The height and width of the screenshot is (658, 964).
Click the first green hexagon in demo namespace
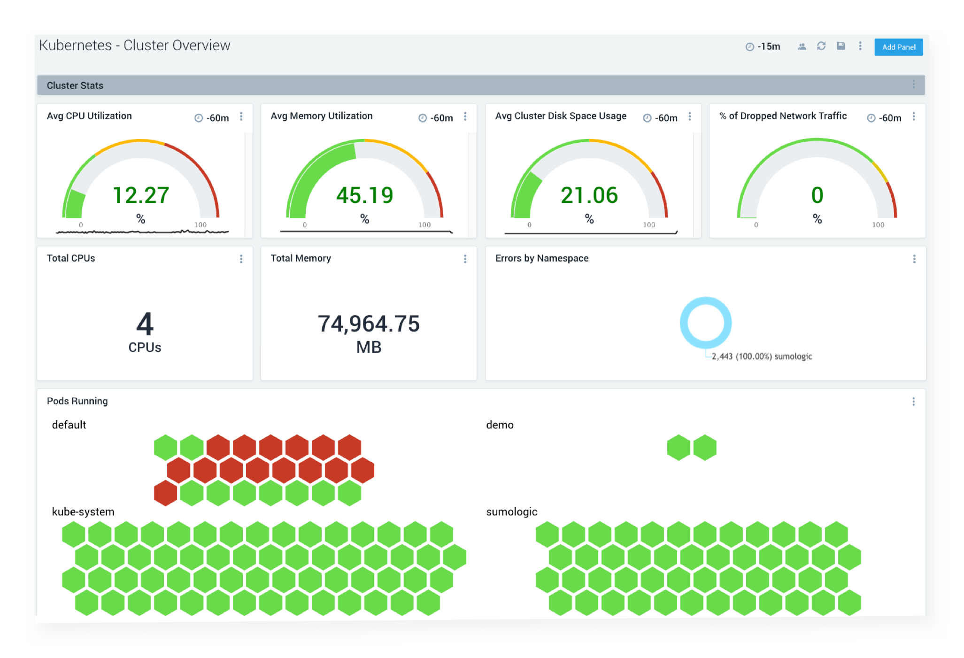pyautogui.click(x=679, y=447)
